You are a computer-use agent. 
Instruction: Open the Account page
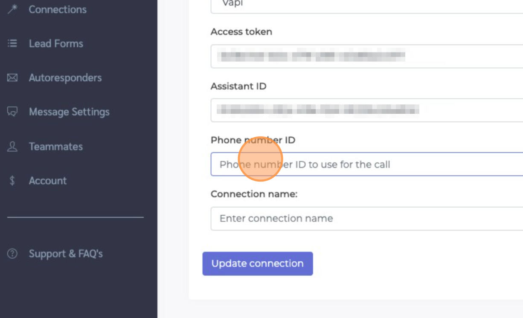48,181
